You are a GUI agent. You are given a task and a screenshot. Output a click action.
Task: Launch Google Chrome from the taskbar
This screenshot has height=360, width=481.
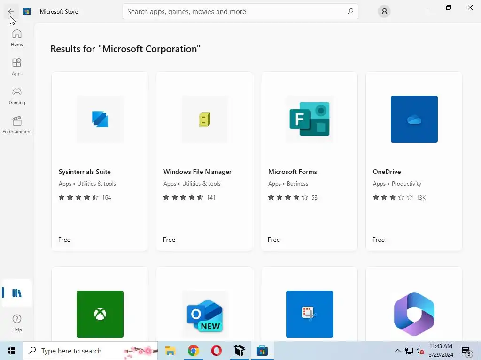click(193, 351)
